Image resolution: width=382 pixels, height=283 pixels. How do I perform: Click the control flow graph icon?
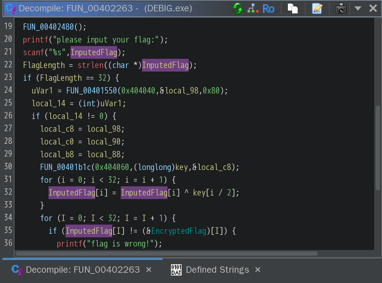(x=253, y=9)
